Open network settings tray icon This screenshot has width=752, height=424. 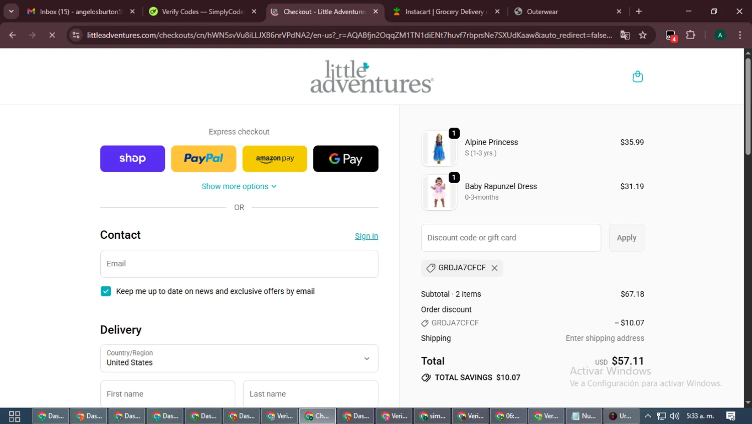(661, 416)
